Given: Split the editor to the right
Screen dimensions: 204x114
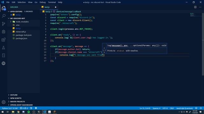Looking at the screenshot, I should pyautogui.click(x=195, y=7).
